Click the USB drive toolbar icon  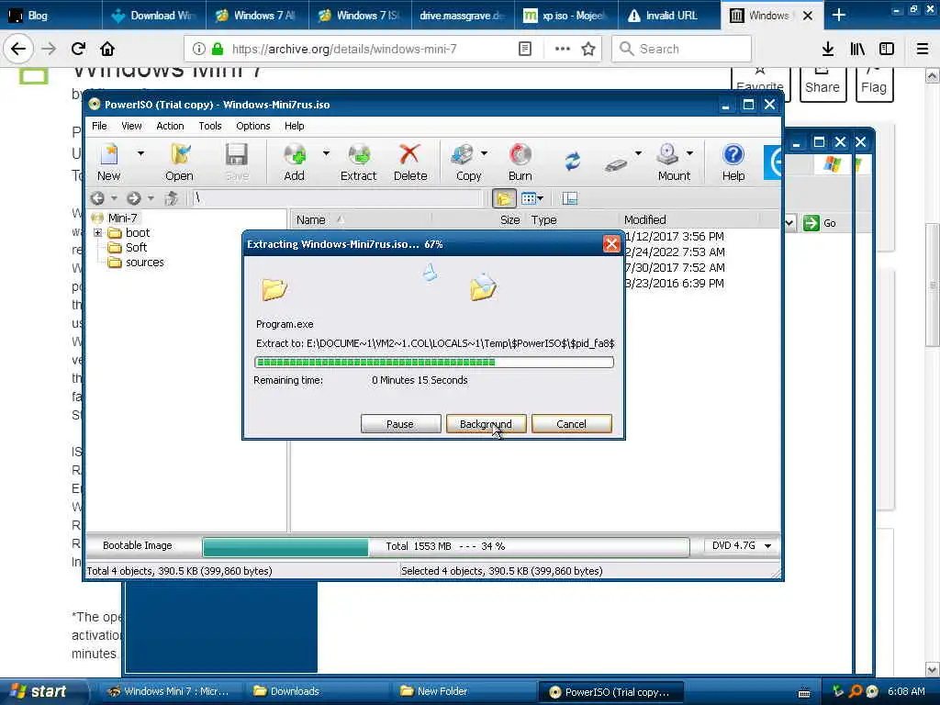tap(616, 164)
